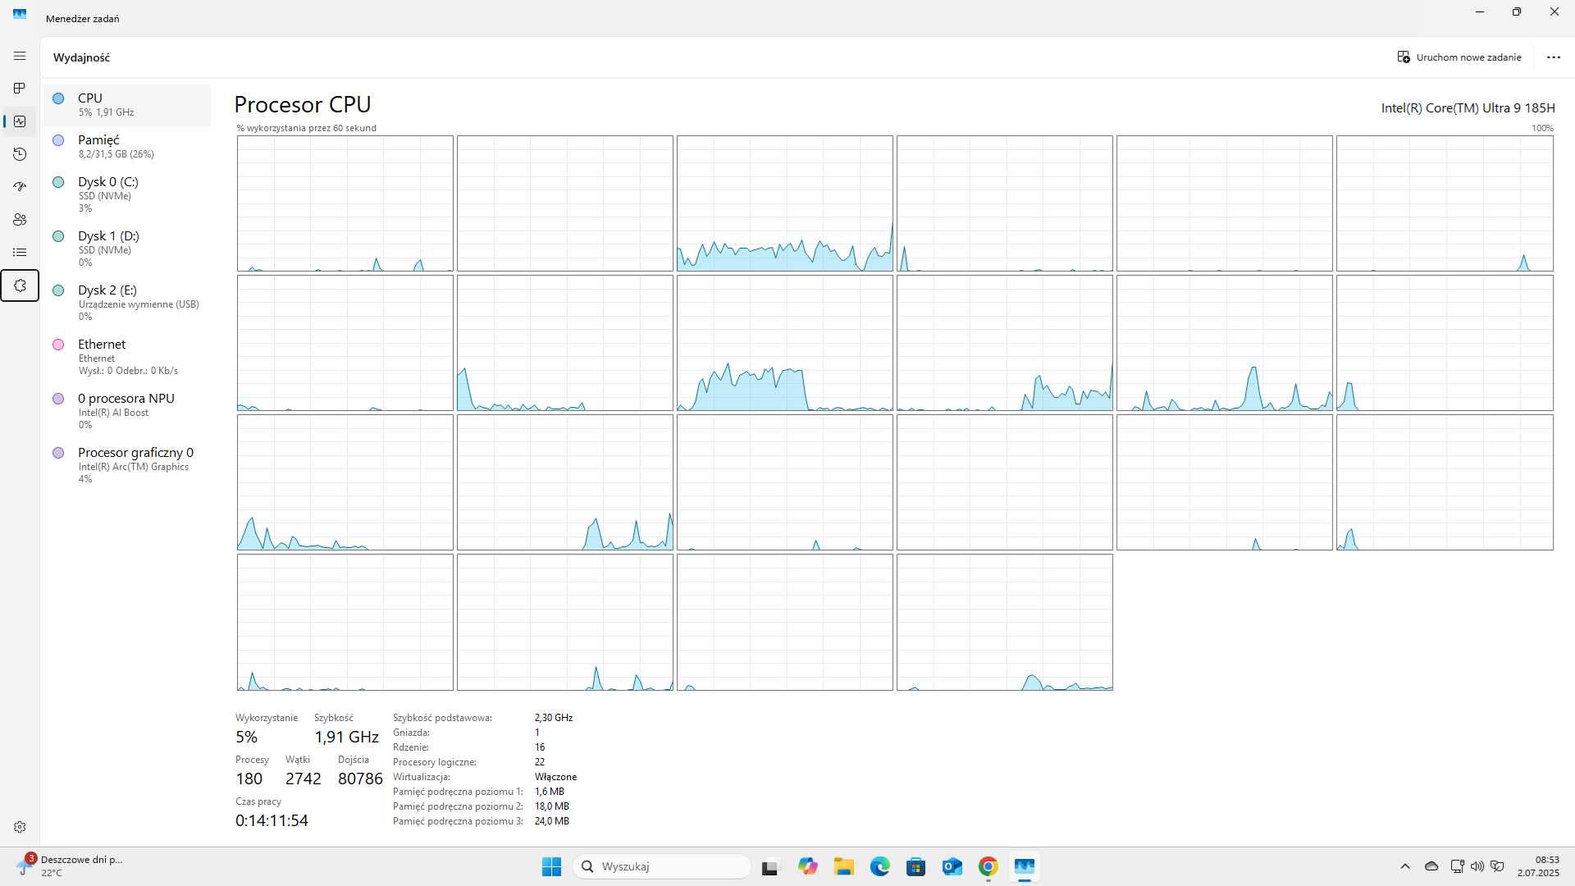Open the clock and date 08:53

point(1538,866)
